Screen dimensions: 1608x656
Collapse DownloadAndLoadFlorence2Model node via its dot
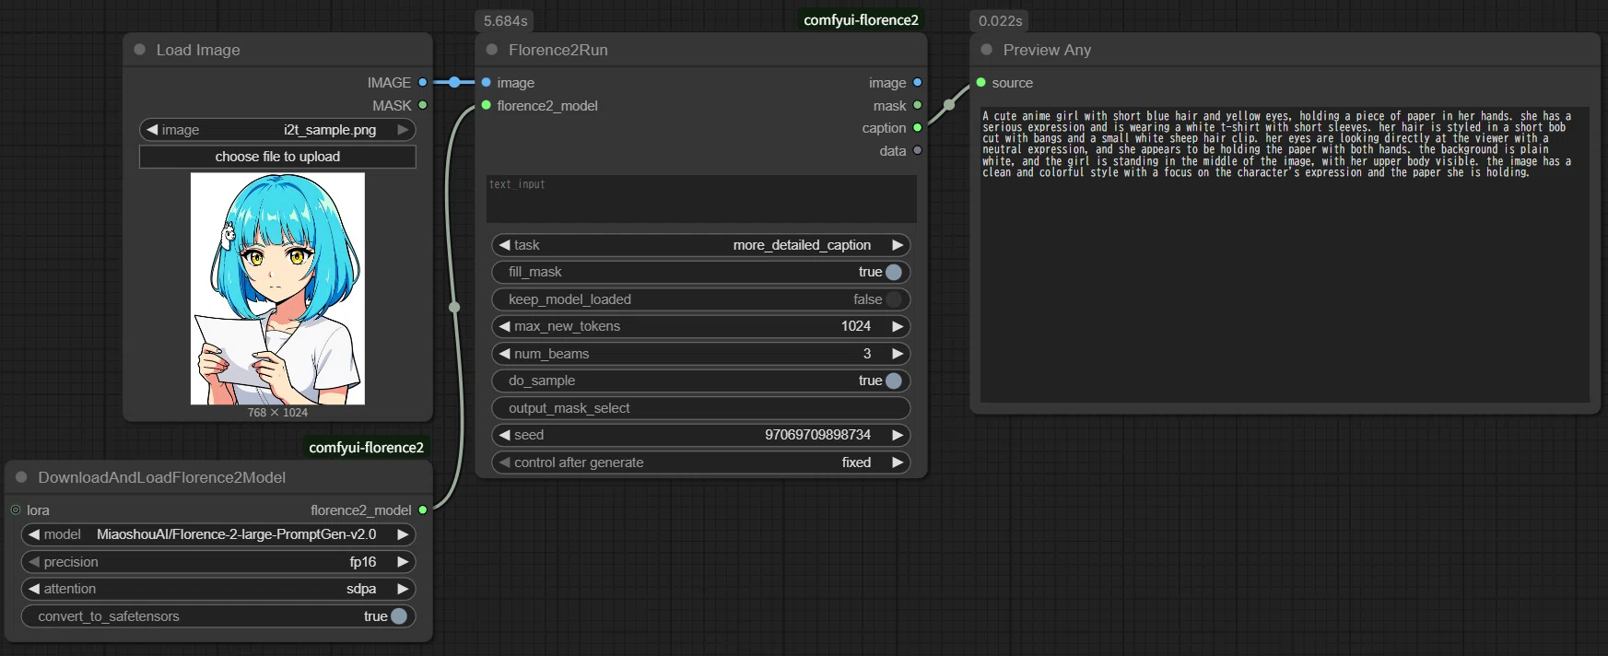coord(21,477)
